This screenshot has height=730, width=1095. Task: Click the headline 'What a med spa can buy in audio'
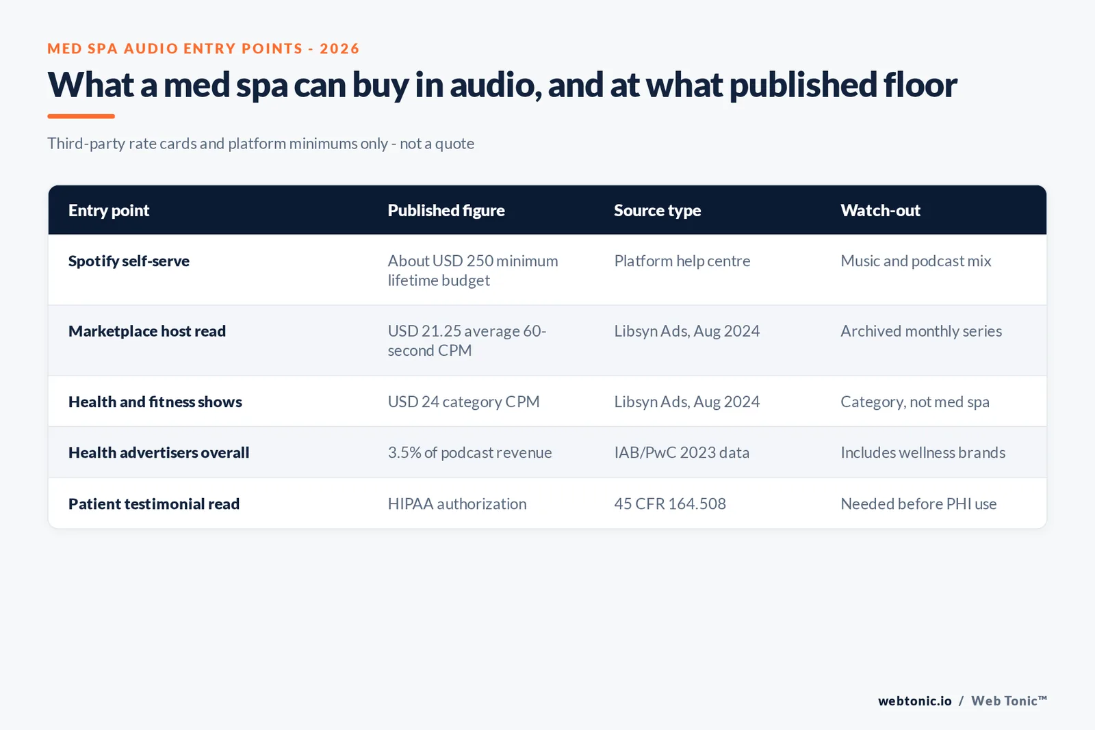[x=295, y=86]
